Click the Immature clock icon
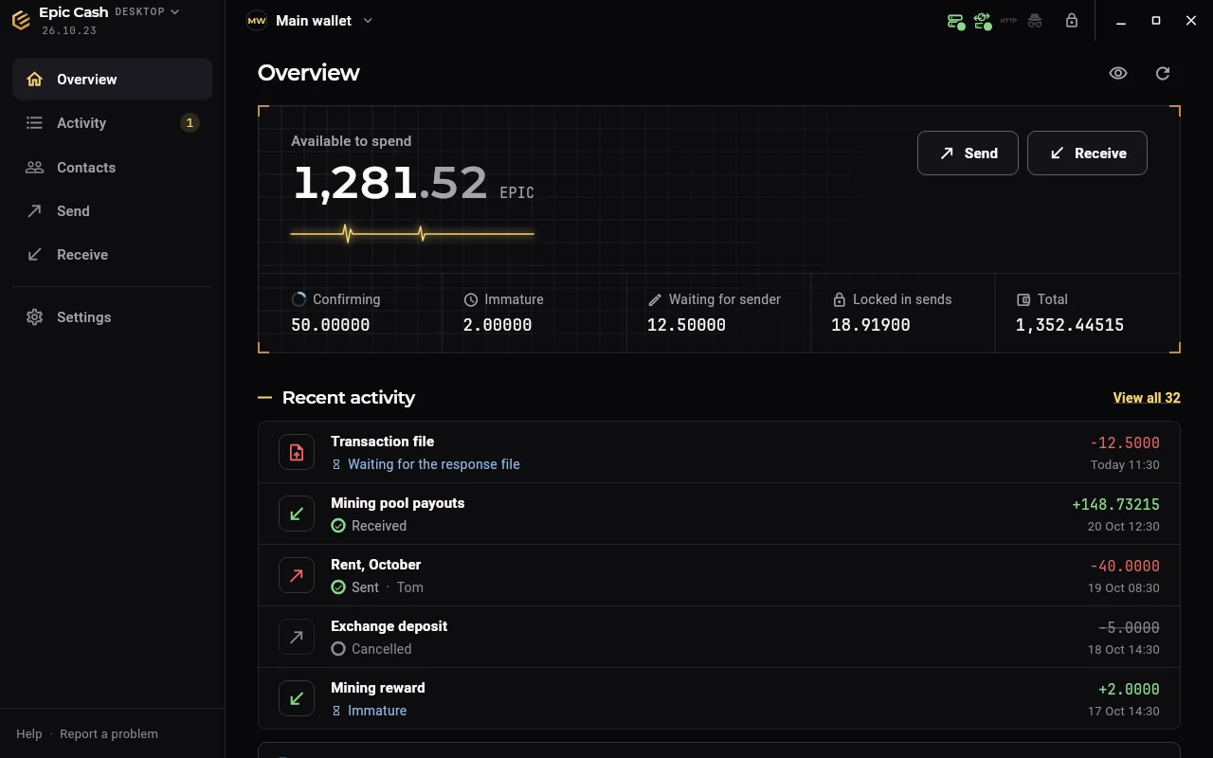This screenshot has width=1213, height=758. point(471,299)
